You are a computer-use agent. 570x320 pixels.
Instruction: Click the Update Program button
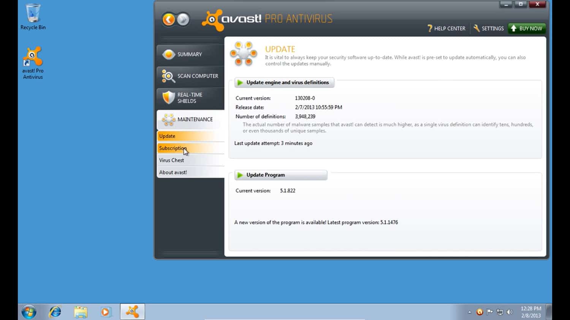(x=280, y=175)
